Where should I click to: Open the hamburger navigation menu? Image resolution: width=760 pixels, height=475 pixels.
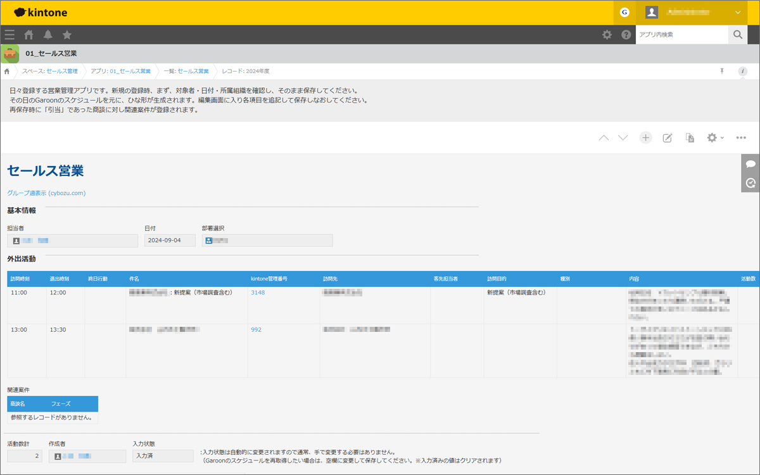click(9, 35)
